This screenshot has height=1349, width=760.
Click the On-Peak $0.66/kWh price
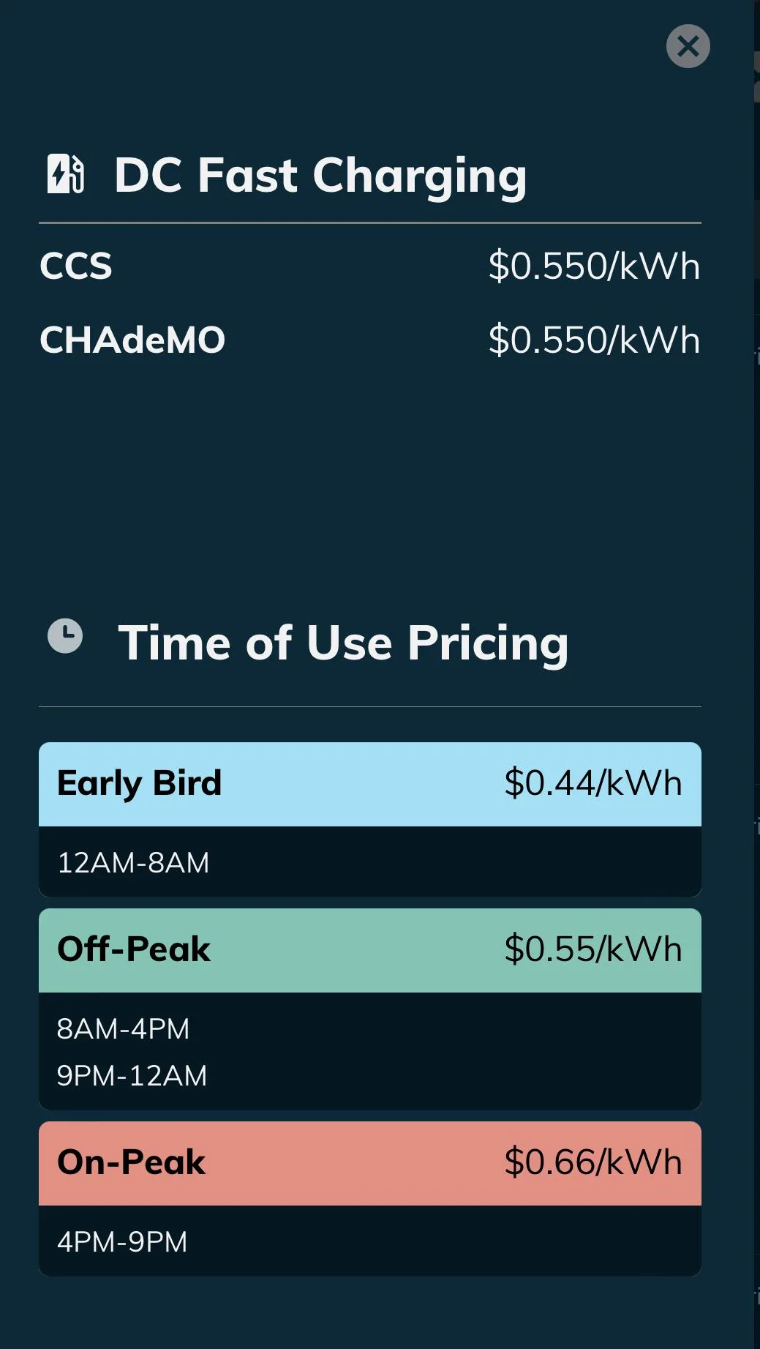click(x=592, y=1162)
